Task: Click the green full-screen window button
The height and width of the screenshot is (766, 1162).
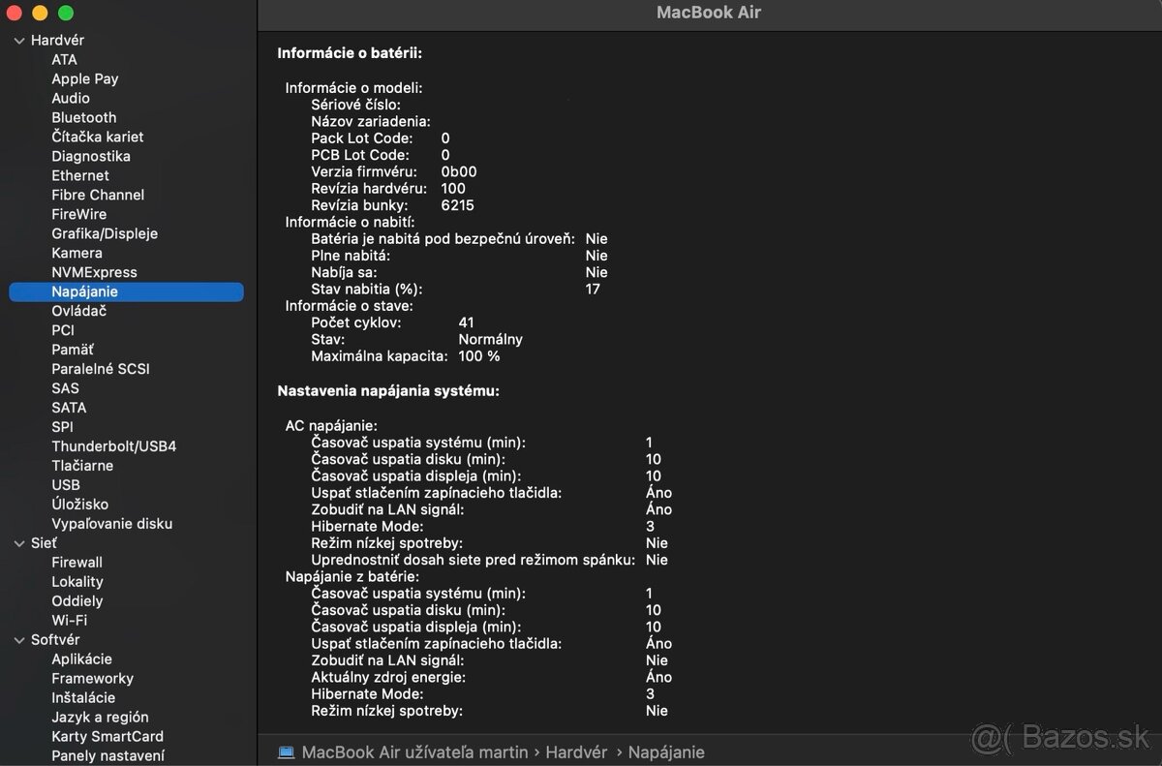Action: tap(66, 13)
